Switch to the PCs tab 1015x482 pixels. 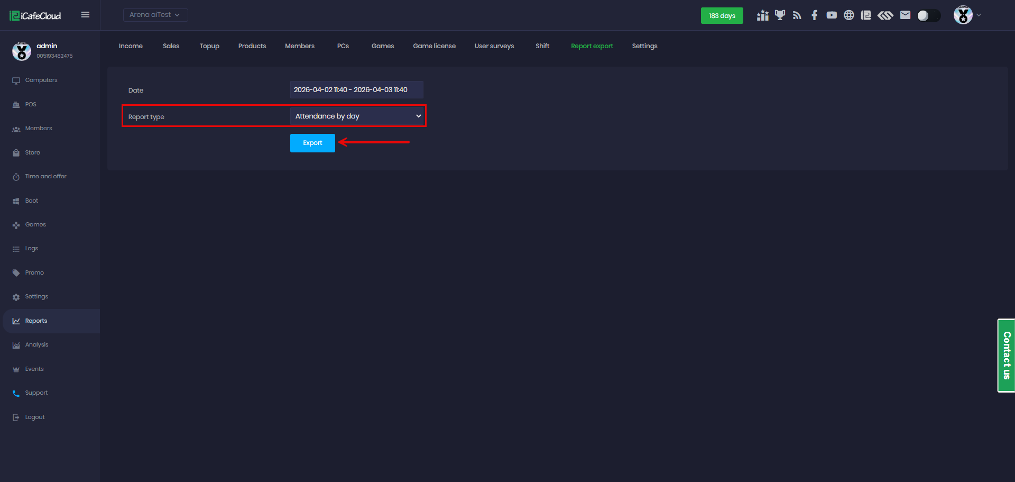point(343,46)
